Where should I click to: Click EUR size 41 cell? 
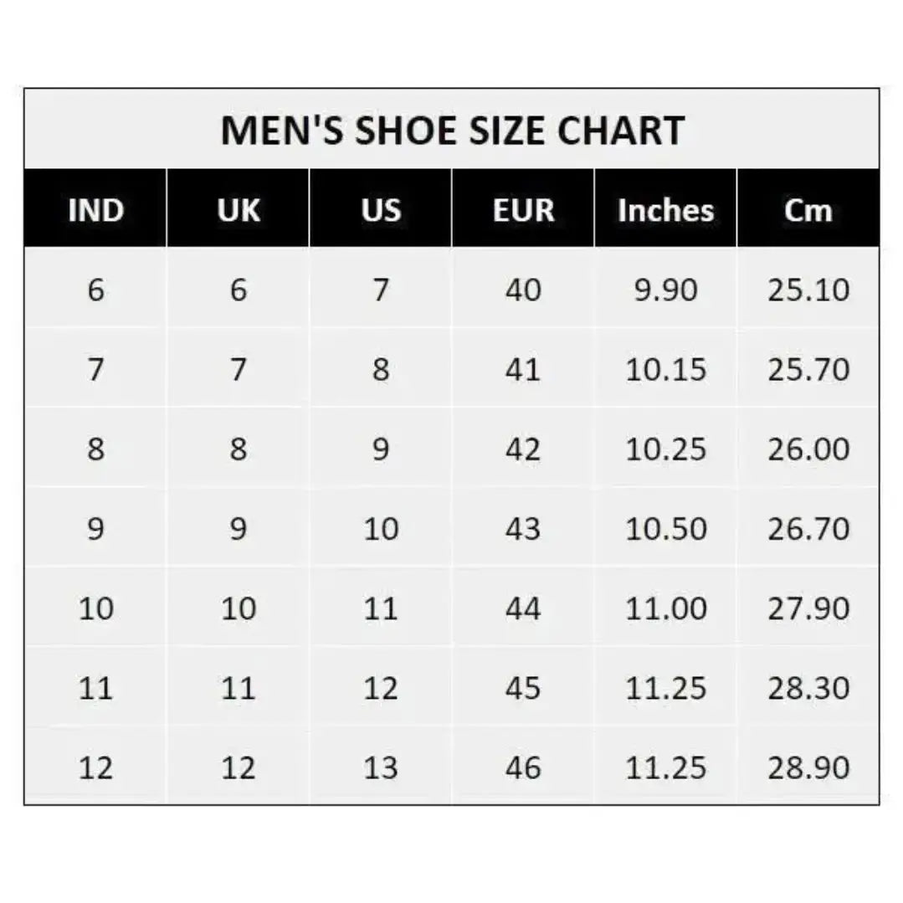point(523,370)
